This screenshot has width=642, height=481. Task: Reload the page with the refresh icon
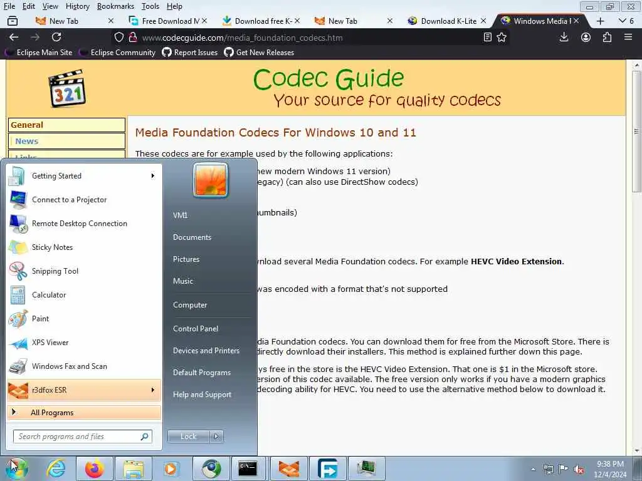[x=56, y=37]
